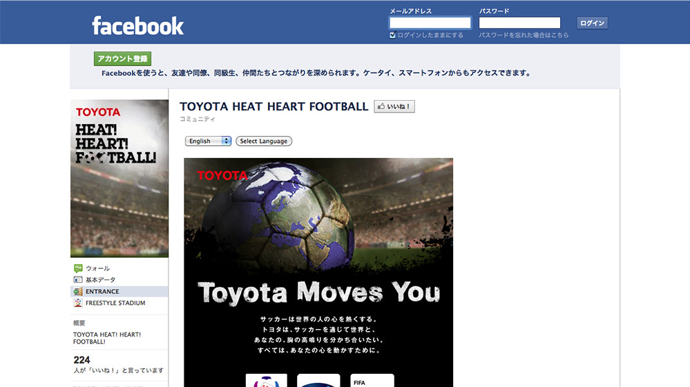Screen dimensions: 690x387
Task: Click the login button
Action: point(592,23)
